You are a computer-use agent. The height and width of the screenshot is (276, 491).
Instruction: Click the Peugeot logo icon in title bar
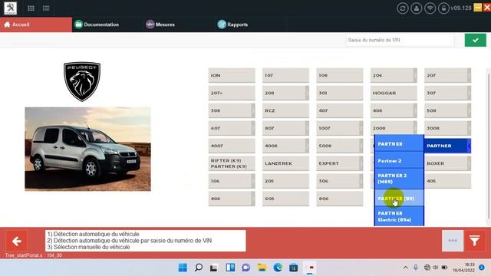[x=10, y=8]
